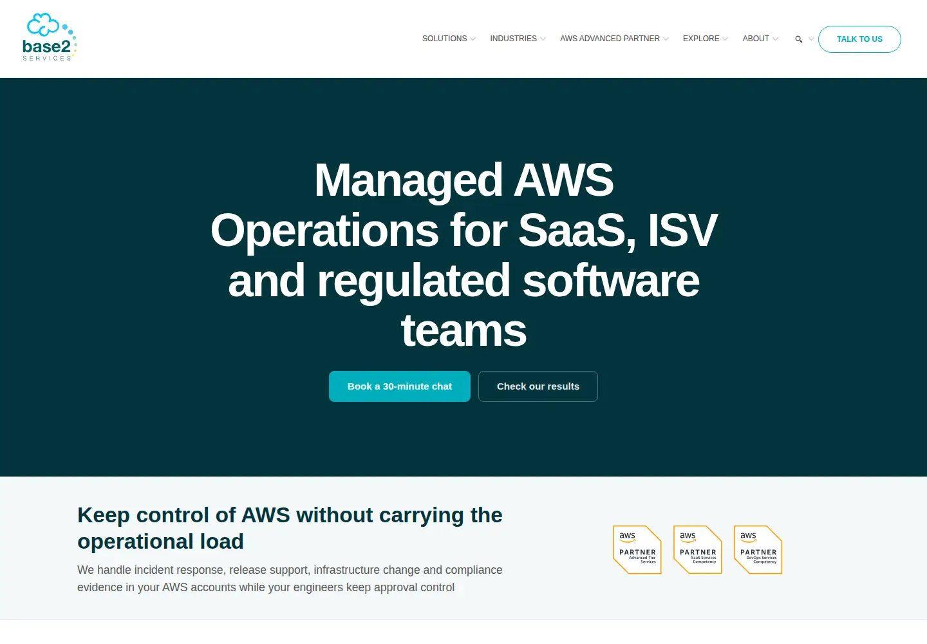Viewport: 927px width, 644px height.
Task: Open the Solutions menu
Action: coord(444,39)
